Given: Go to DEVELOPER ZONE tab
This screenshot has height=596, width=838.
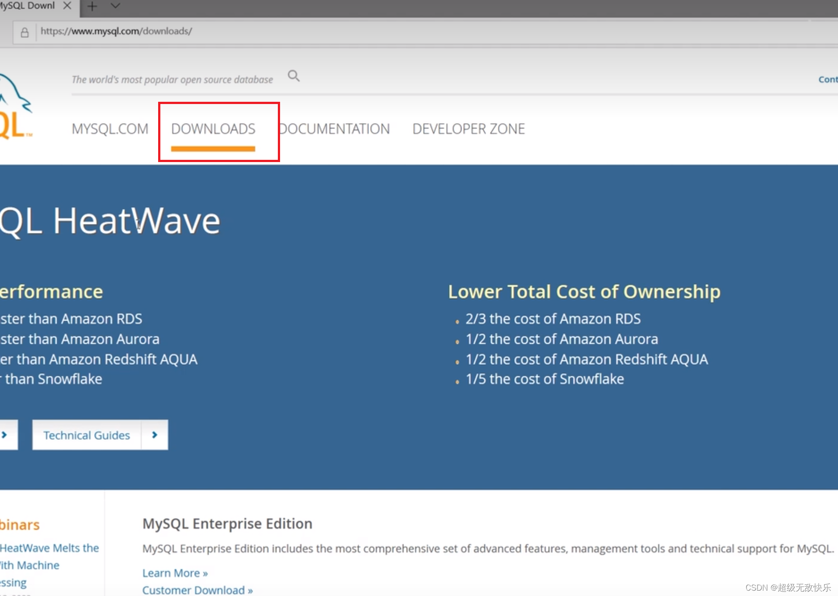Looking at the screenshot, I should pos(469,129).
